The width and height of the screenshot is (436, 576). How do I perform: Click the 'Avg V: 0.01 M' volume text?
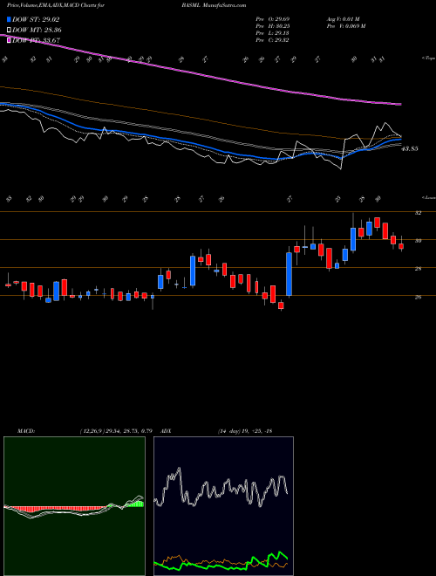(344, 19)
